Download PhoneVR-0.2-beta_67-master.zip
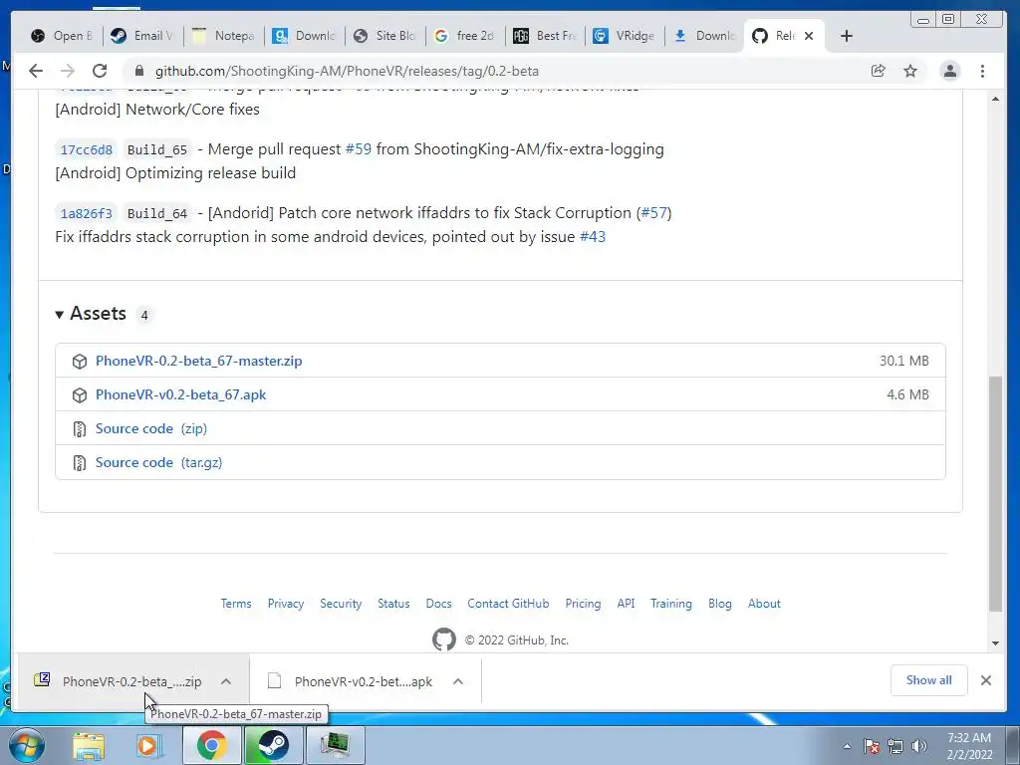1020x765 pixels. tap(198, 361)
